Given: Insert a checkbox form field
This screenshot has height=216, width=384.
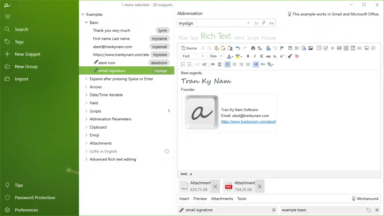Looking at the screenshot, I should [326, 48].
